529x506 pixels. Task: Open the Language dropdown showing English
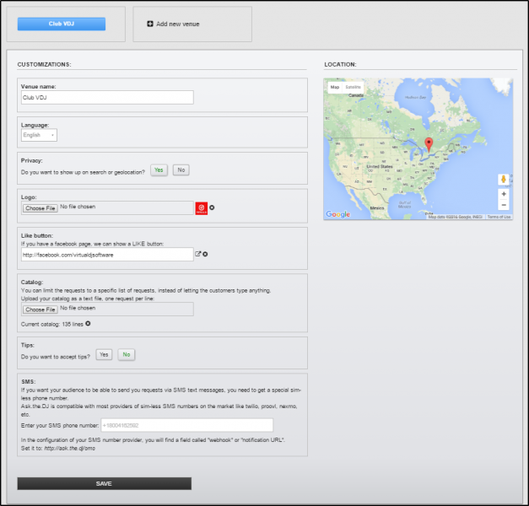39,135
